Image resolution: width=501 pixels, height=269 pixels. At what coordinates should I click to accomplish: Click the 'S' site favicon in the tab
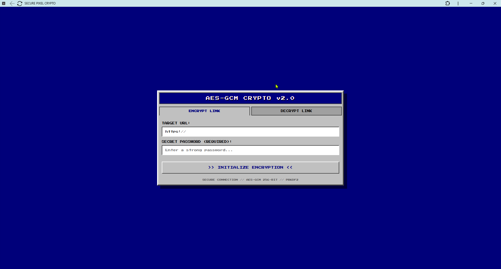click(x=4, y=3)
